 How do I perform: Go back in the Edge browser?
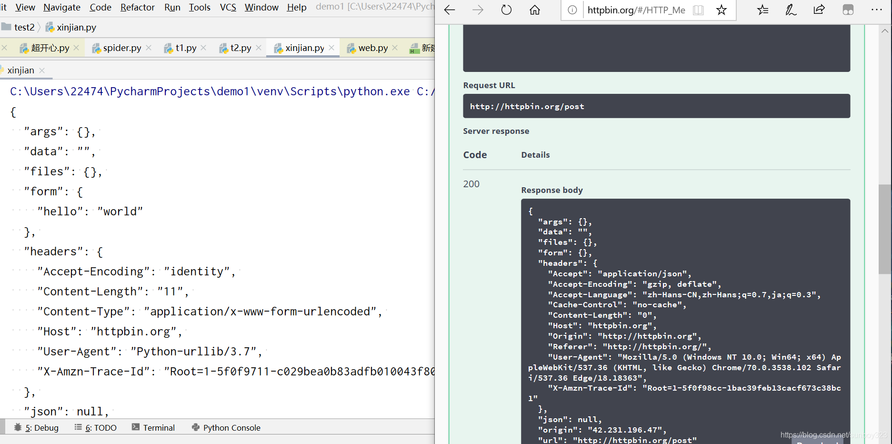pyautogui.click(x=450, y=10)
